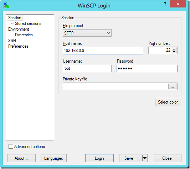Open Stored sessions in the tree
This screenshot has width=190, height=169.
28,23
